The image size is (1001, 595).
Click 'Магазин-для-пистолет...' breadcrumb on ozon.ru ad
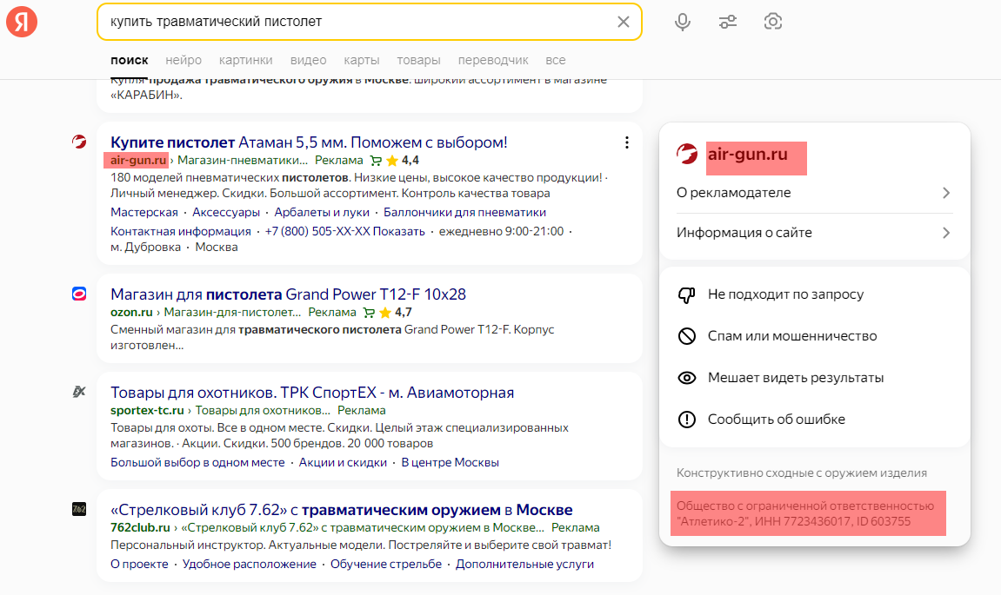tap(232, 312)
